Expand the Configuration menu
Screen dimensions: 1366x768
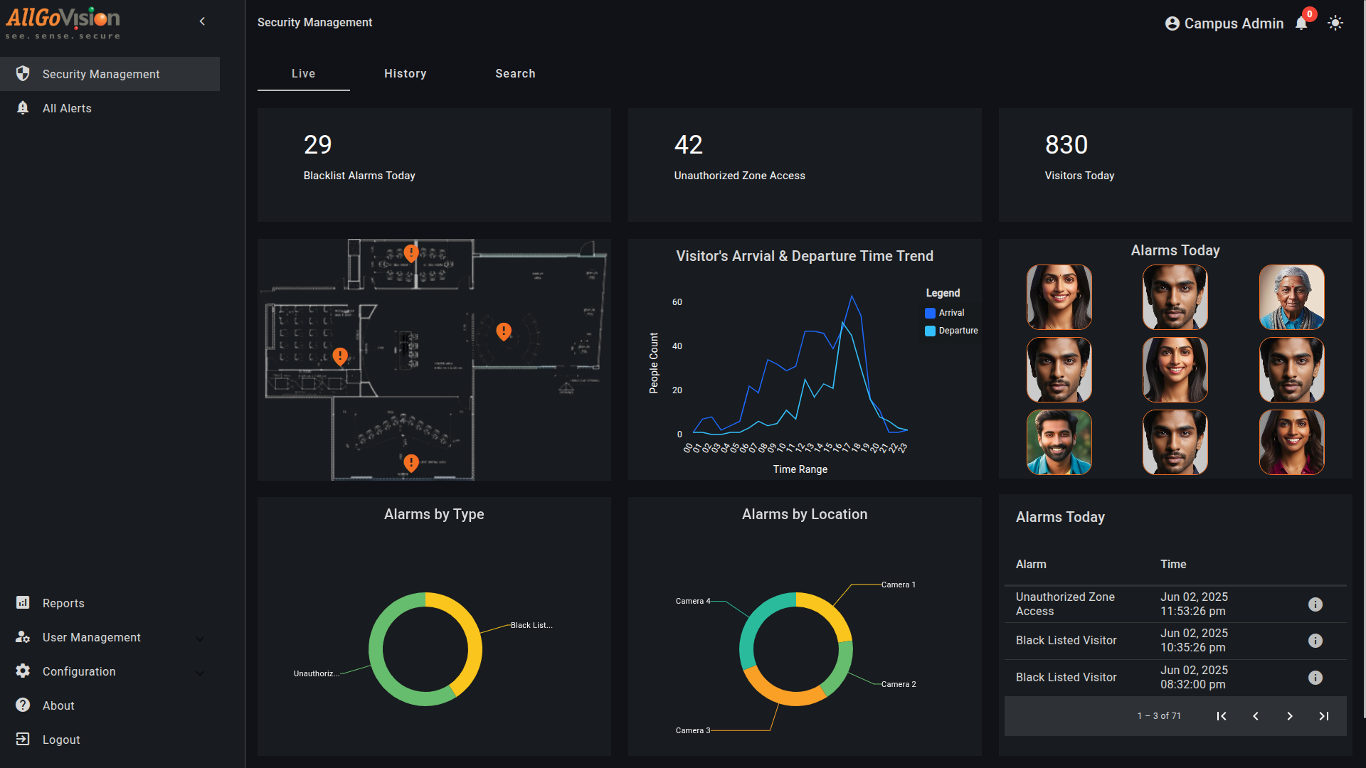coord(78,671)
